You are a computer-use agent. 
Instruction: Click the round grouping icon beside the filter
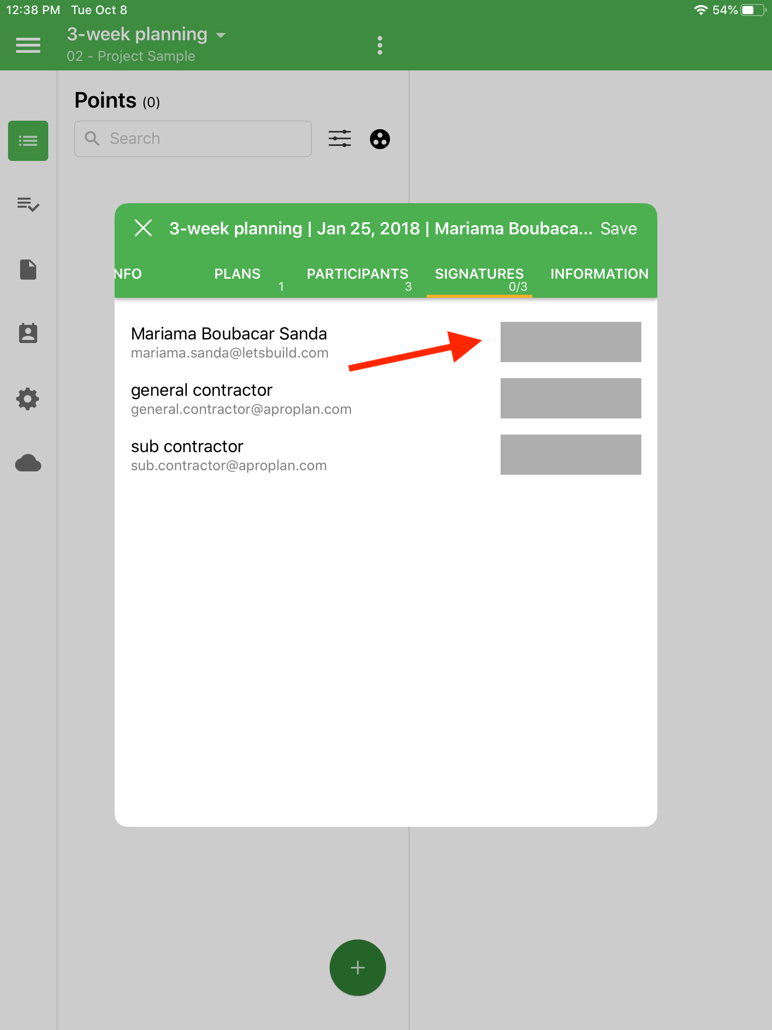coord(380,139)
